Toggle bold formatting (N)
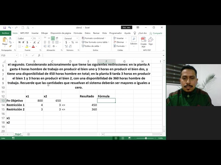This screenshot has width=221, height=165. point(19,42)
